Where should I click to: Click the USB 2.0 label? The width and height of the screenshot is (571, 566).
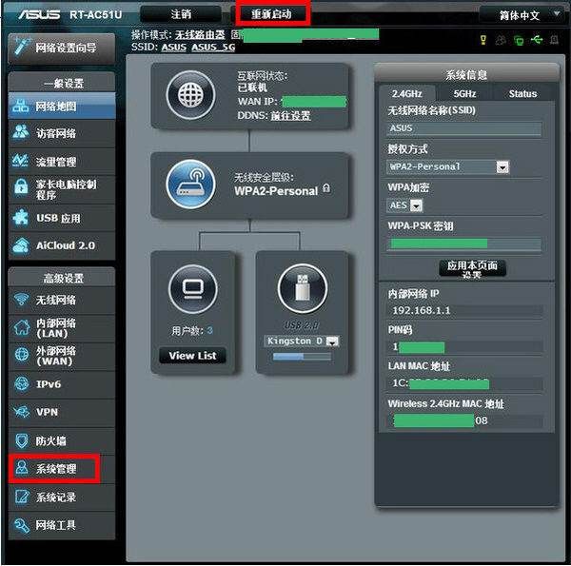(x=302, y=325)
